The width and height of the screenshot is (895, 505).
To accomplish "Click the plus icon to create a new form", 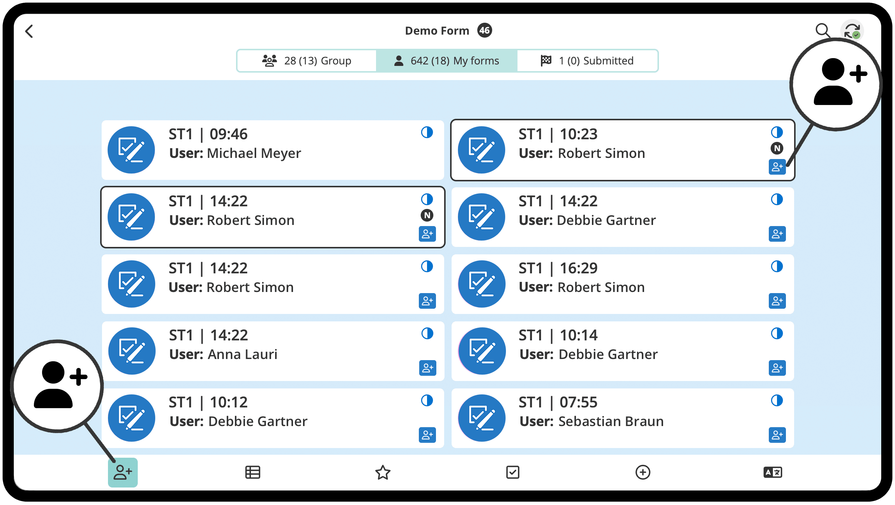I will [x=643, y=472].
